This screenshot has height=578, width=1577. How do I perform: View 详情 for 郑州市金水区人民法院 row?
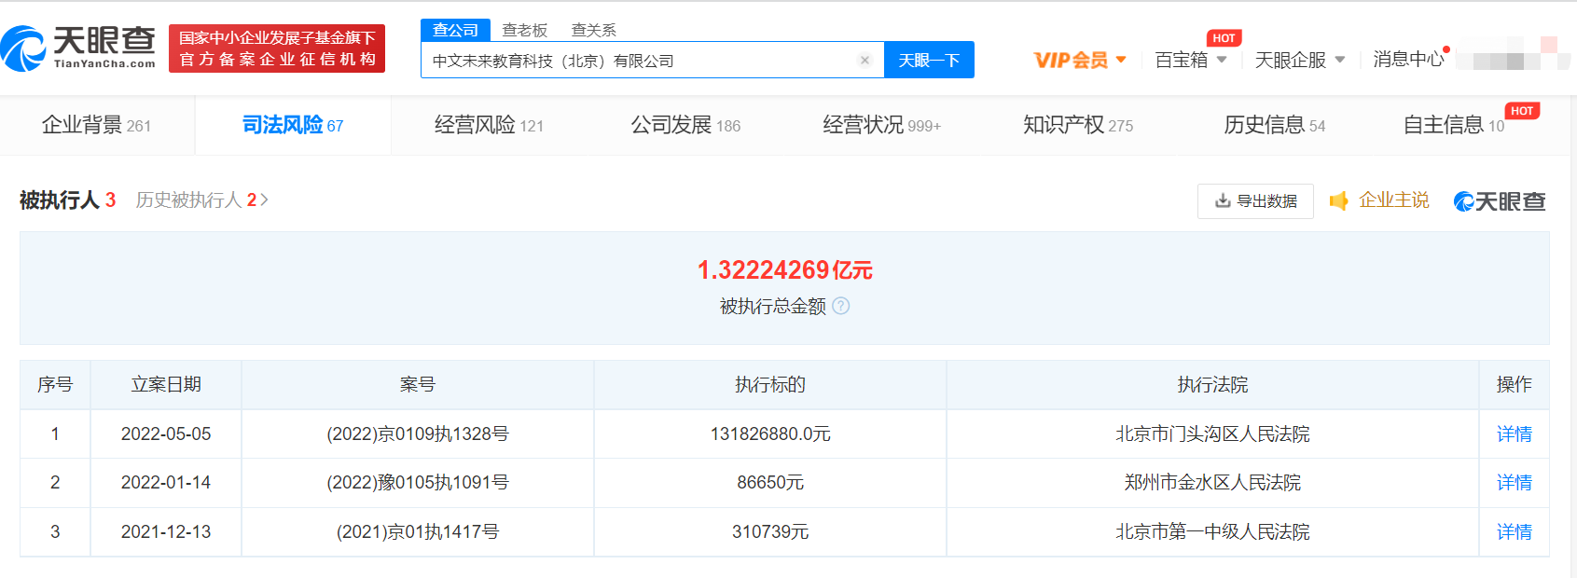click(1514, 482)
